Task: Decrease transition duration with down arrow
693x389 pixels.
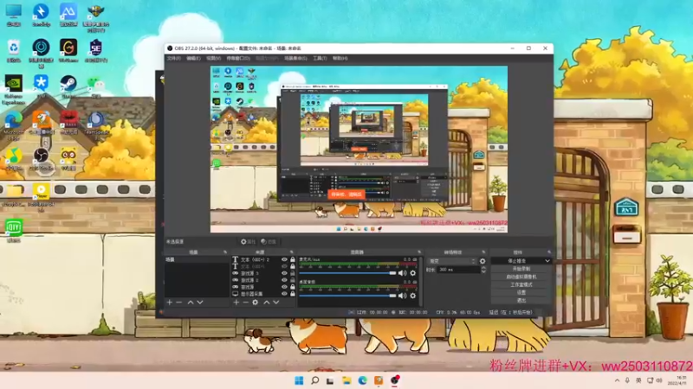Action: [x=483, y=271]
